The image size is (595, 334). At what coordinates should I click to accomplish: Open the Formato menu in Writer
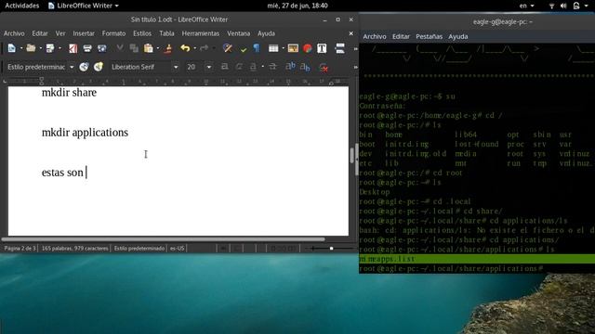pyautogui.click(x=113, y=33)
